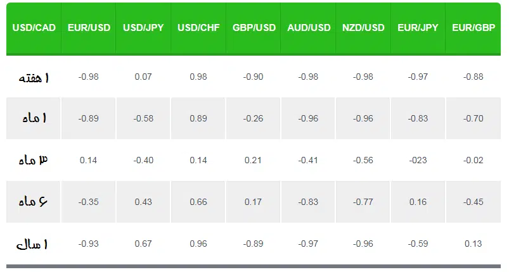Click the 0.07 USD/JPY weekly value
This screenshot has width=509, height=272.
coord(143,77)
